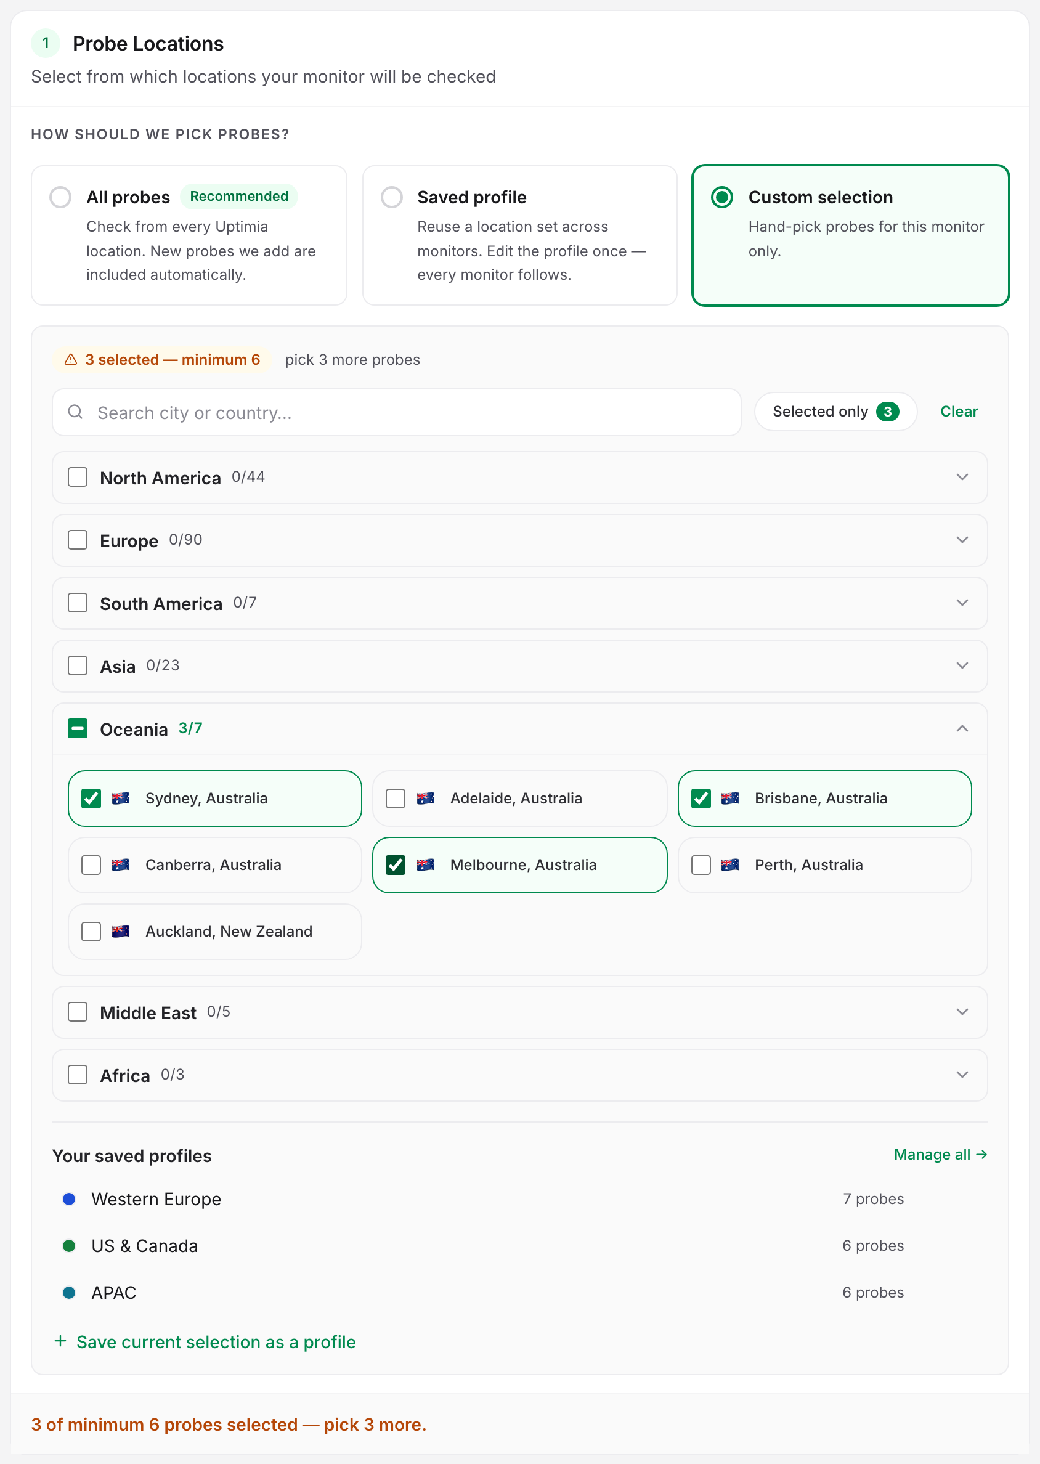Select the All probes radio option

[x=60, y=197]
